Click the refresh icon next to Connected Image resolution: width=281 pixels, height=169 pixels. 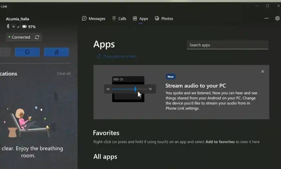[37, 37]
